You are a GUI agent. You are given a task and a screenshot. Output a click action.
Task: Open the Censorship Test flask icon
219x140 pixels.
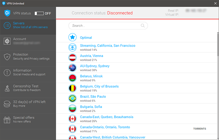pos(7,88)
